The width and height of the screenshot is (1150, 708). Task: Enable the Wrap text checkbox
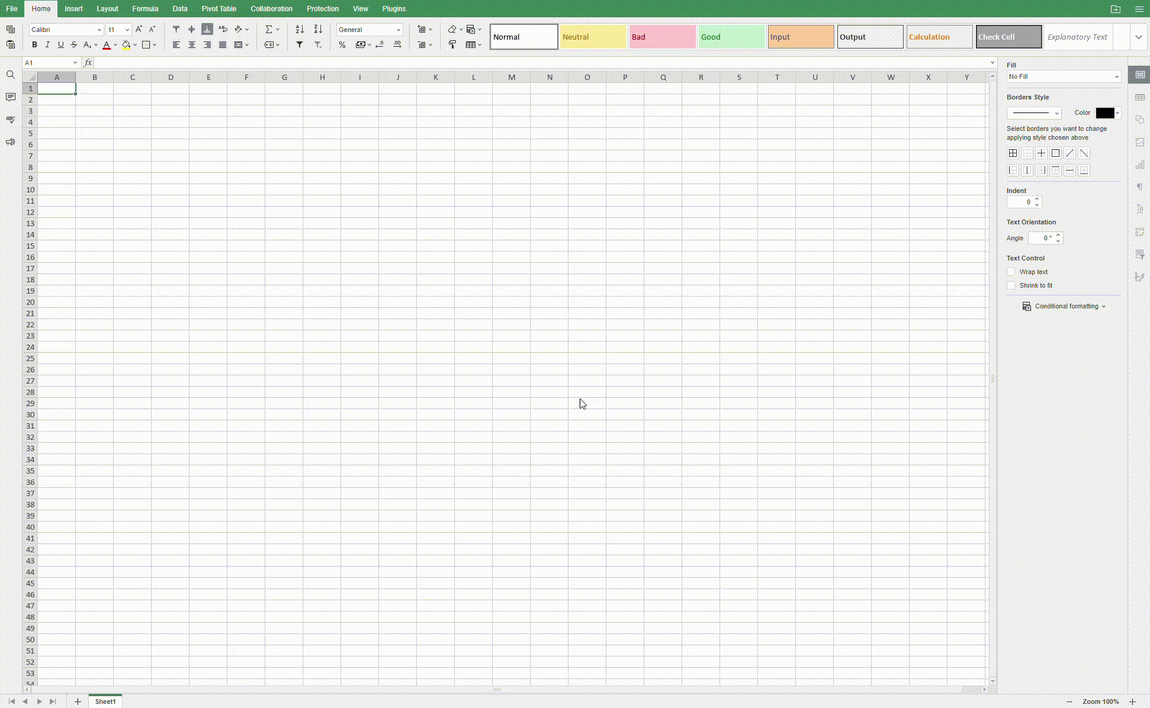coord(1011,272)
